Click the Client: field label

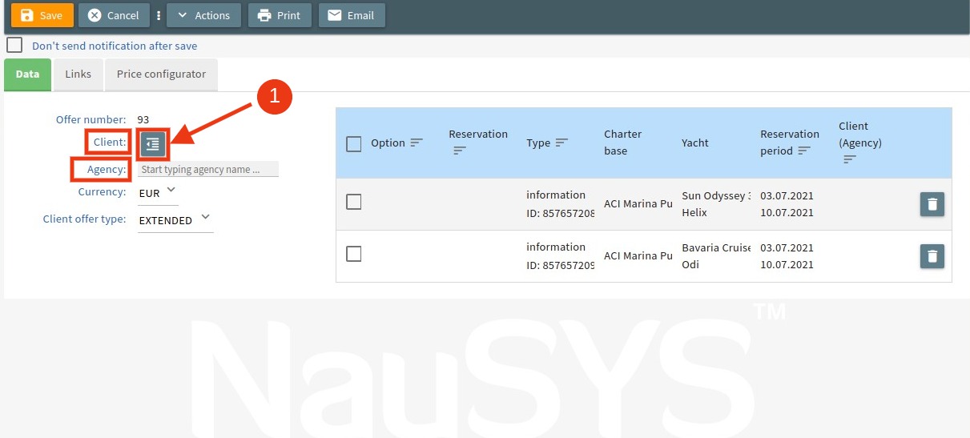click(x=110, y=143)
